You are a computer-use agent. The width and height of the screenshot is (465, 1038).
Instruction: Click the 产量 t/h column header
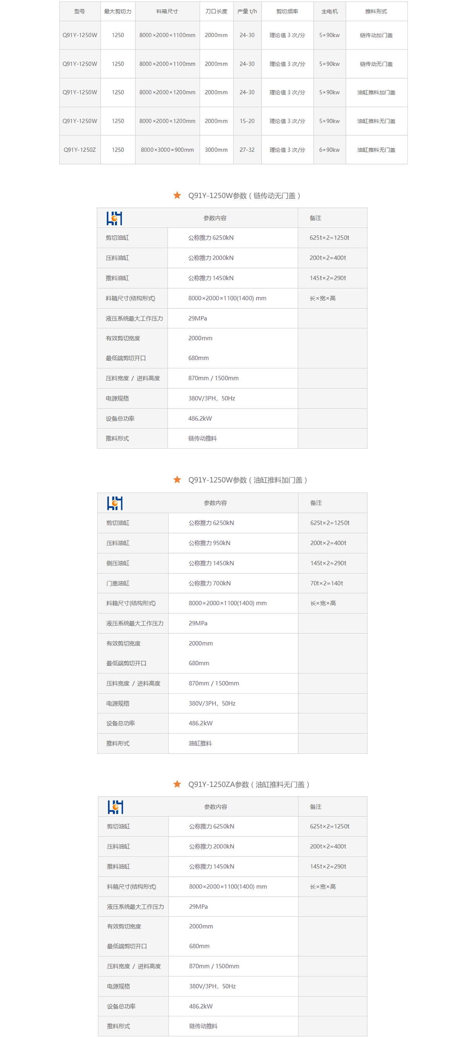point(247,12)
